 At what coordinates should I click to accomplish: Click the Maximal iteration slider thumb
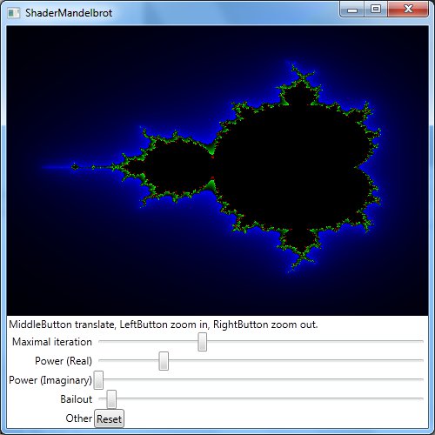pyautogui.click(x=203, y=342)
